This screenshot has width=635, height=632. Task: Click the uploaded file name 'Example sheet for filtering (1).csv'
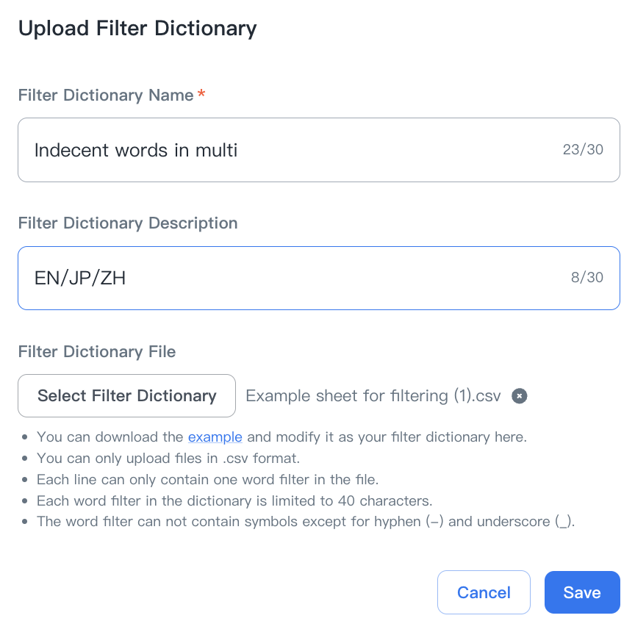373,396
